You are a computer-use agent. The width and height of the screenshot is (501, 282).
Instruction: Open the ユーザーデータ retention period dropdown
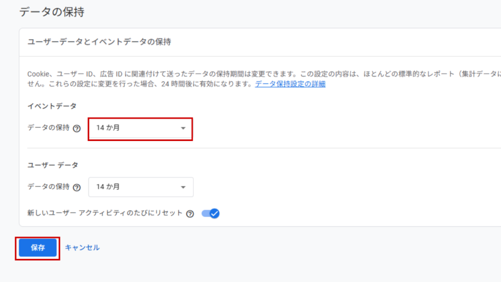(x=140, y=187)
